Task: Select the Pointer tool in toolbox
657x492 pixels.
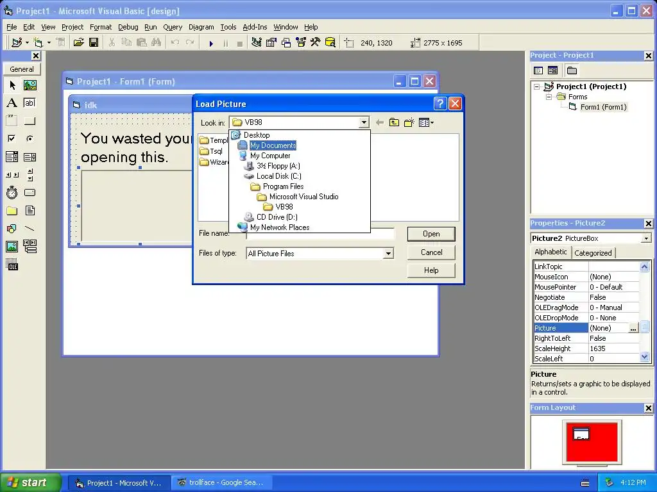Action: [12, 85]
